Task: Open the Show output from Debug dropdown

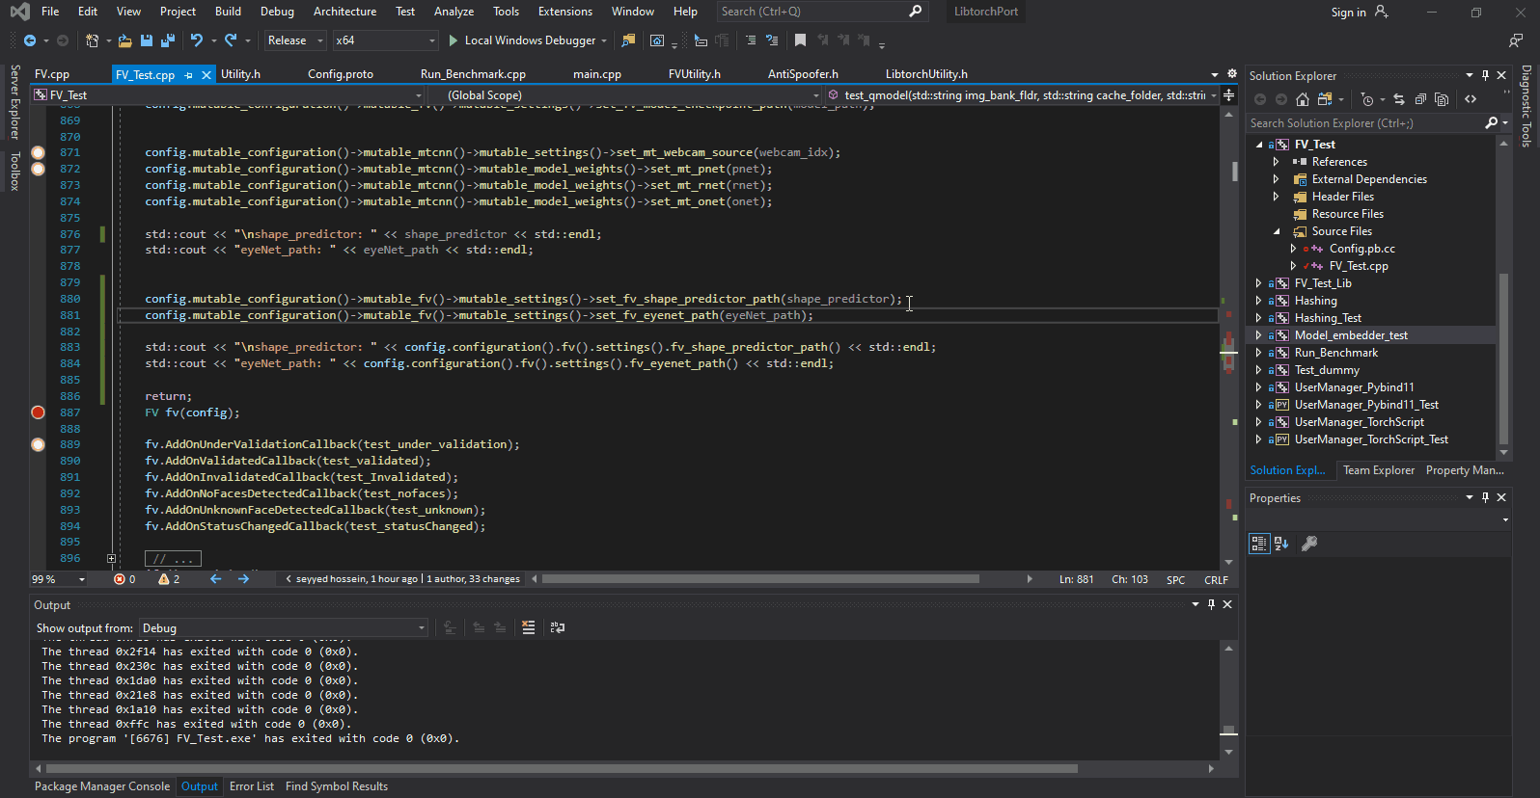Action: (284, 628)
